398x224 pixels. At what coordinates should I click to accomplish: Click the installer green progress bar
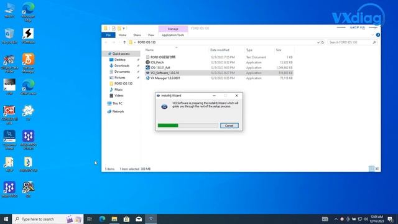coord(188,126)
